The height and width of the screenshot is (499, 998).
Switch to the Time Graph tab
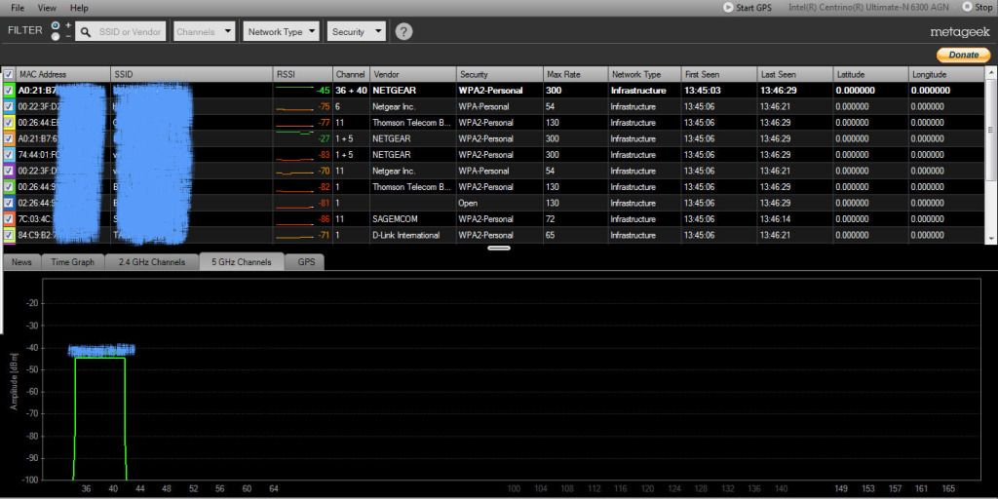coord(72,262)
